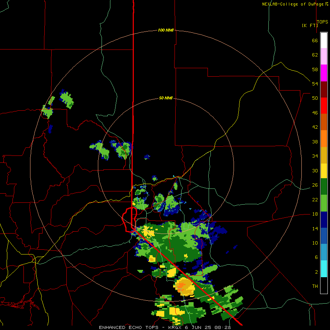Click the 00:28 timestamp
This screenshot has height=330, width=330.
pyautogui.click(x=223, y=327)
